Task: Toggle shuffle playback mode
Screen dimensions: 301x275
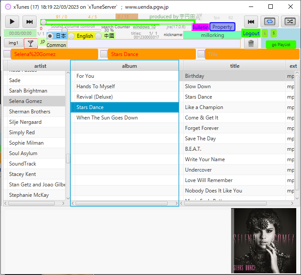Action: point(289,22)
